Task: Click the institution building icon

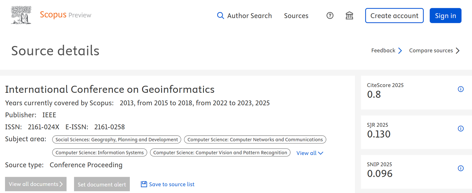Action: pyautogui.click(x=349, y=16)
